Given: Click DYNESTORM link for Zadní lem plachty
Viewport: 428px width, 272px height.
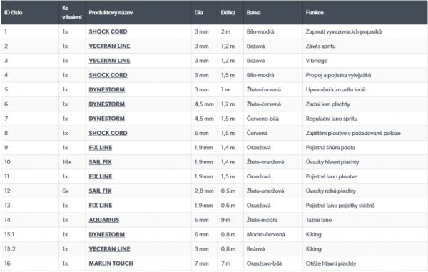Looking at the screenshot, I should 107,104.
